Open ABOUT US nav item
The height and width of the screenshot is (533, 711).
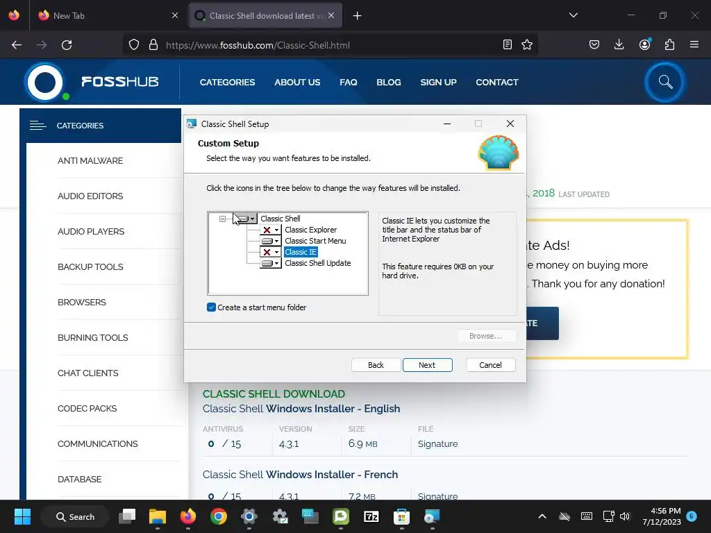[297, 83]
